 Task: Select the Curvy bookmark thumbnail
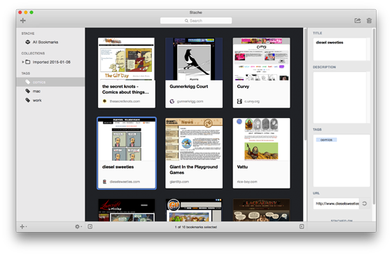pos(261,59)
